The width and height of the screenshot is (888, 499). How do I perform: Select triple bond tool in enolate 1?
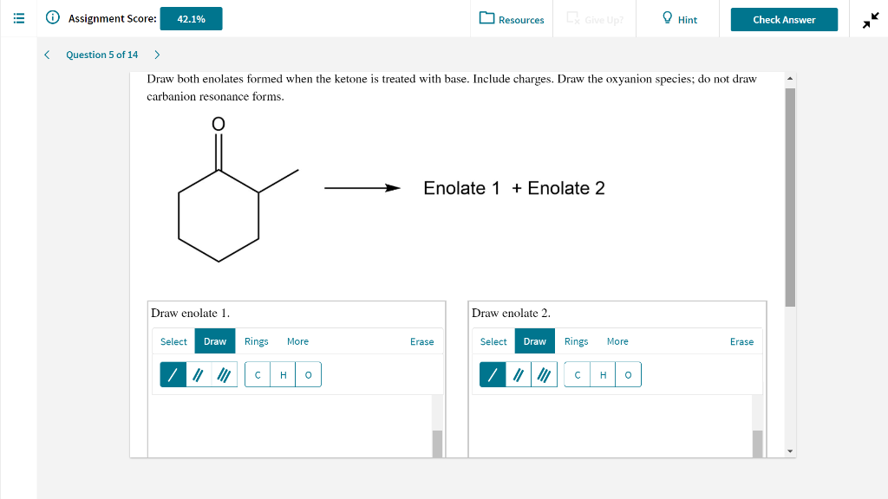click(225, 374)
